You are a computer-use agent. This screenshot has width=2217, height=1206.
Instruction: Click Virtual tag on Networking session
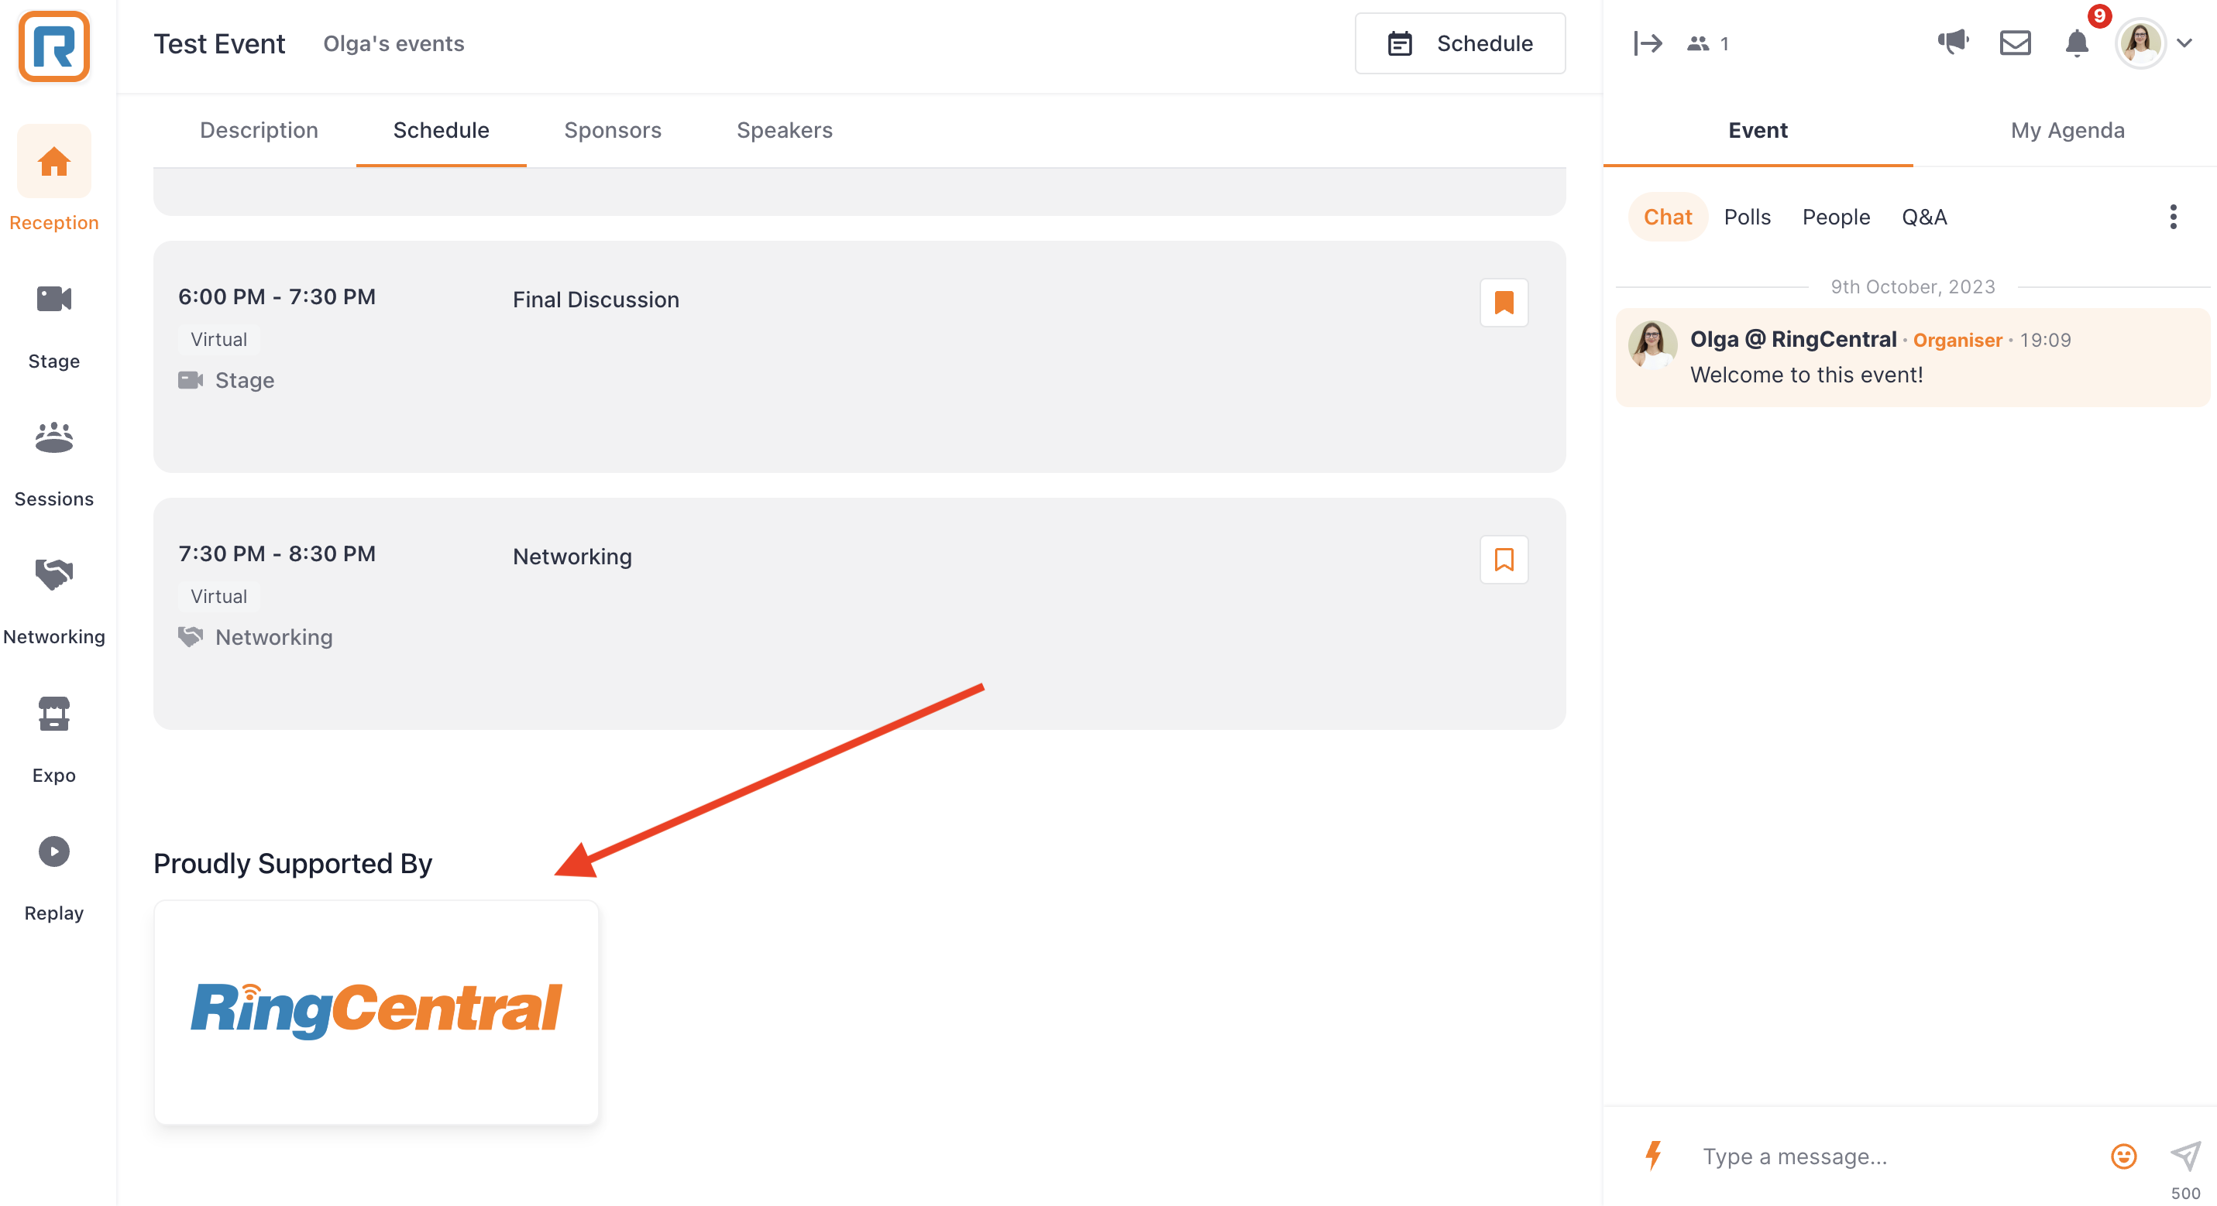click(218, 596)
